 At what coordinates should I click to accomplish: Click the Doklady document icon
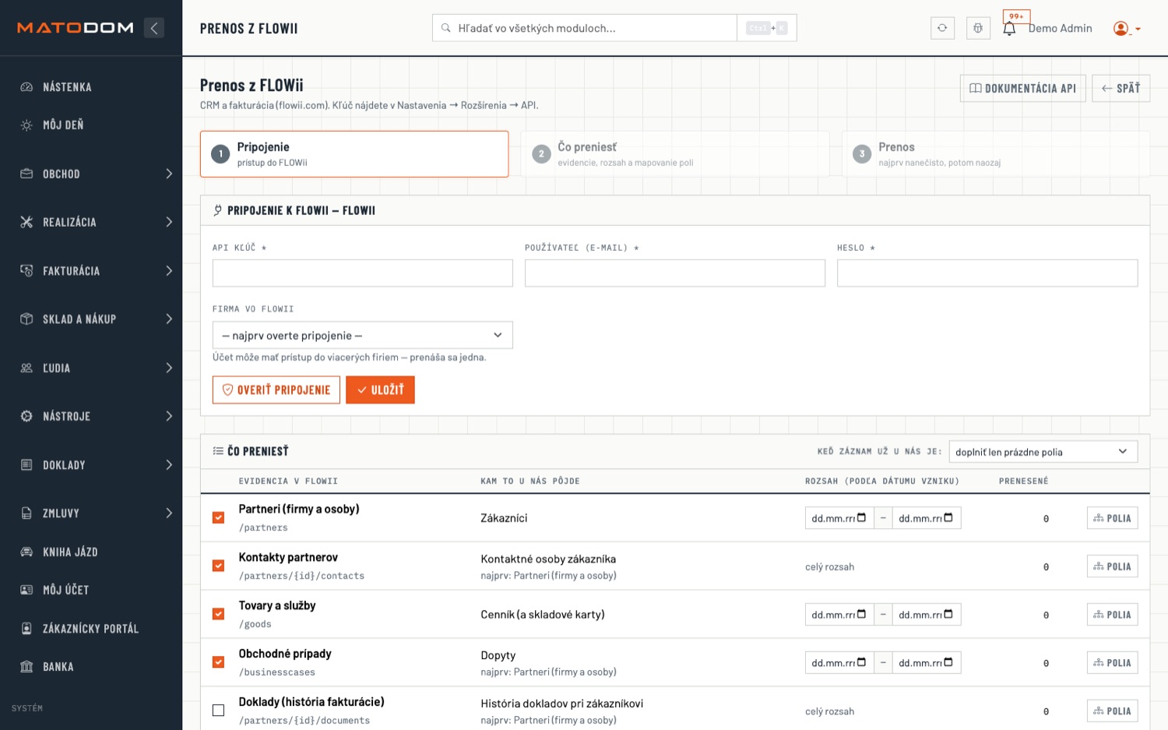pos(26,465)
